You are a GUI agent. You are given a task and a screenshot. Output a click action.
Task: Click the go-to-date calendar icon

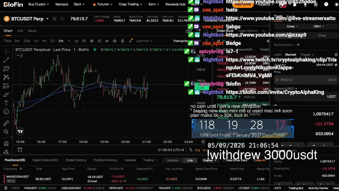pyautogui.click(x=20, y=150)
